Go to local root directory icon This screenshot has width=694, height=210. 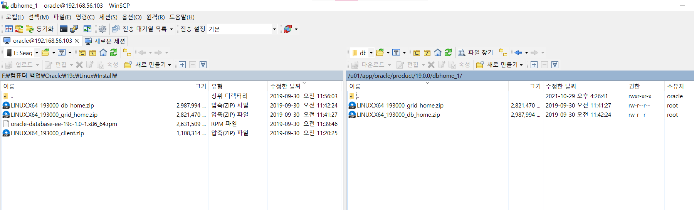92,53
